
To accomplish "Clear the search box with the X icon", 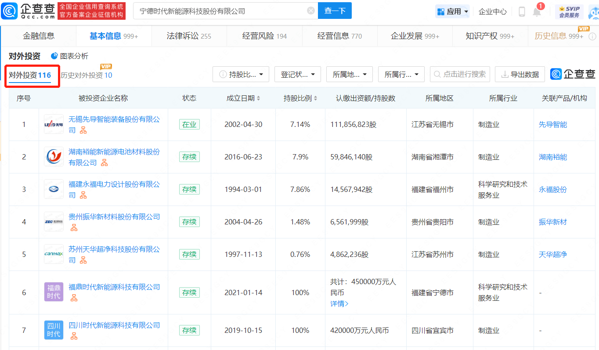I will [311, 11].
